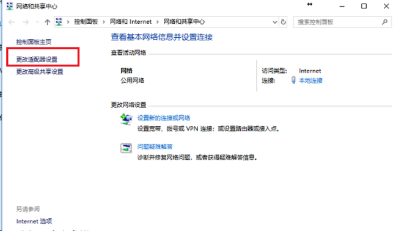This screenshot has height=231, width=393.
Task: Click the 公用网络 text
Action: pos(133,80)
